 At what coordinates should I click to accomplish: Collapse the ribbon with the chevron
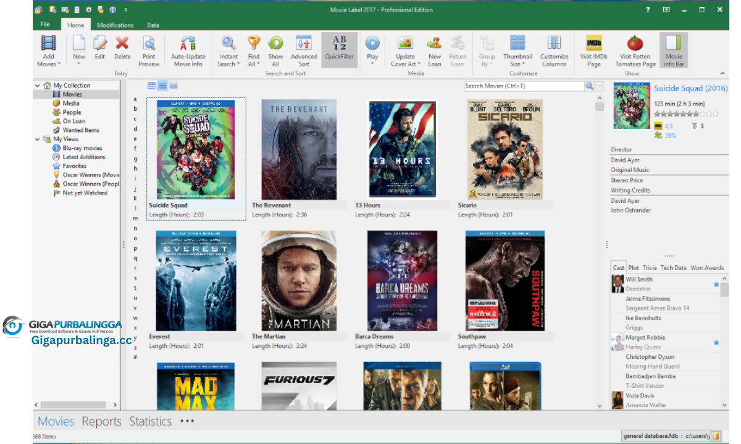pyautogui.click(x=722, y=74)
